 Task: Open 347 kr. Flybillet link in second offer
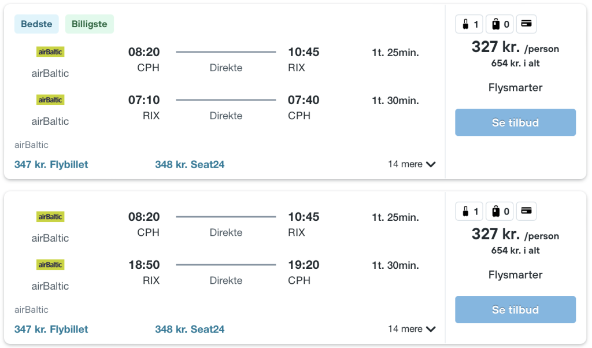(x=51, y=330)
